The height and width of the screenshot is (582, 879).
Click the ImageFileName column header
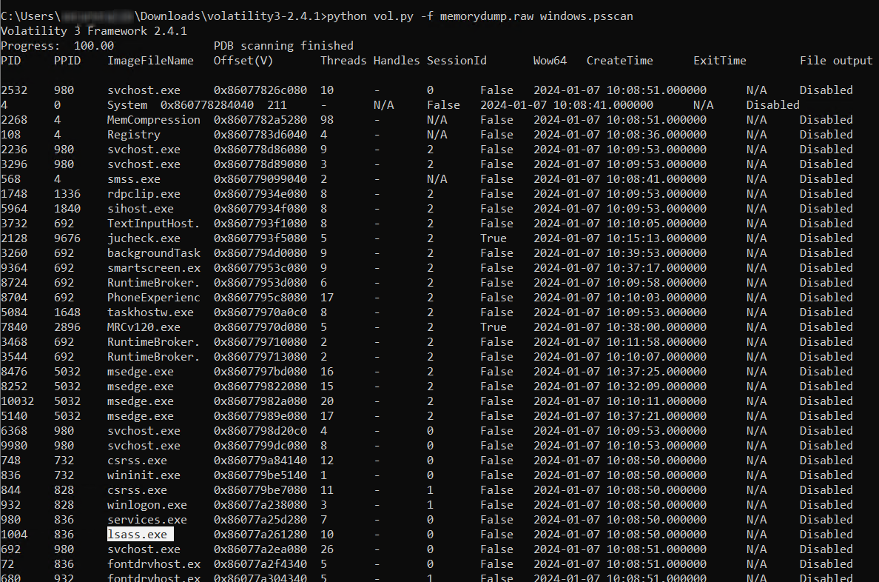pos(150,61)
